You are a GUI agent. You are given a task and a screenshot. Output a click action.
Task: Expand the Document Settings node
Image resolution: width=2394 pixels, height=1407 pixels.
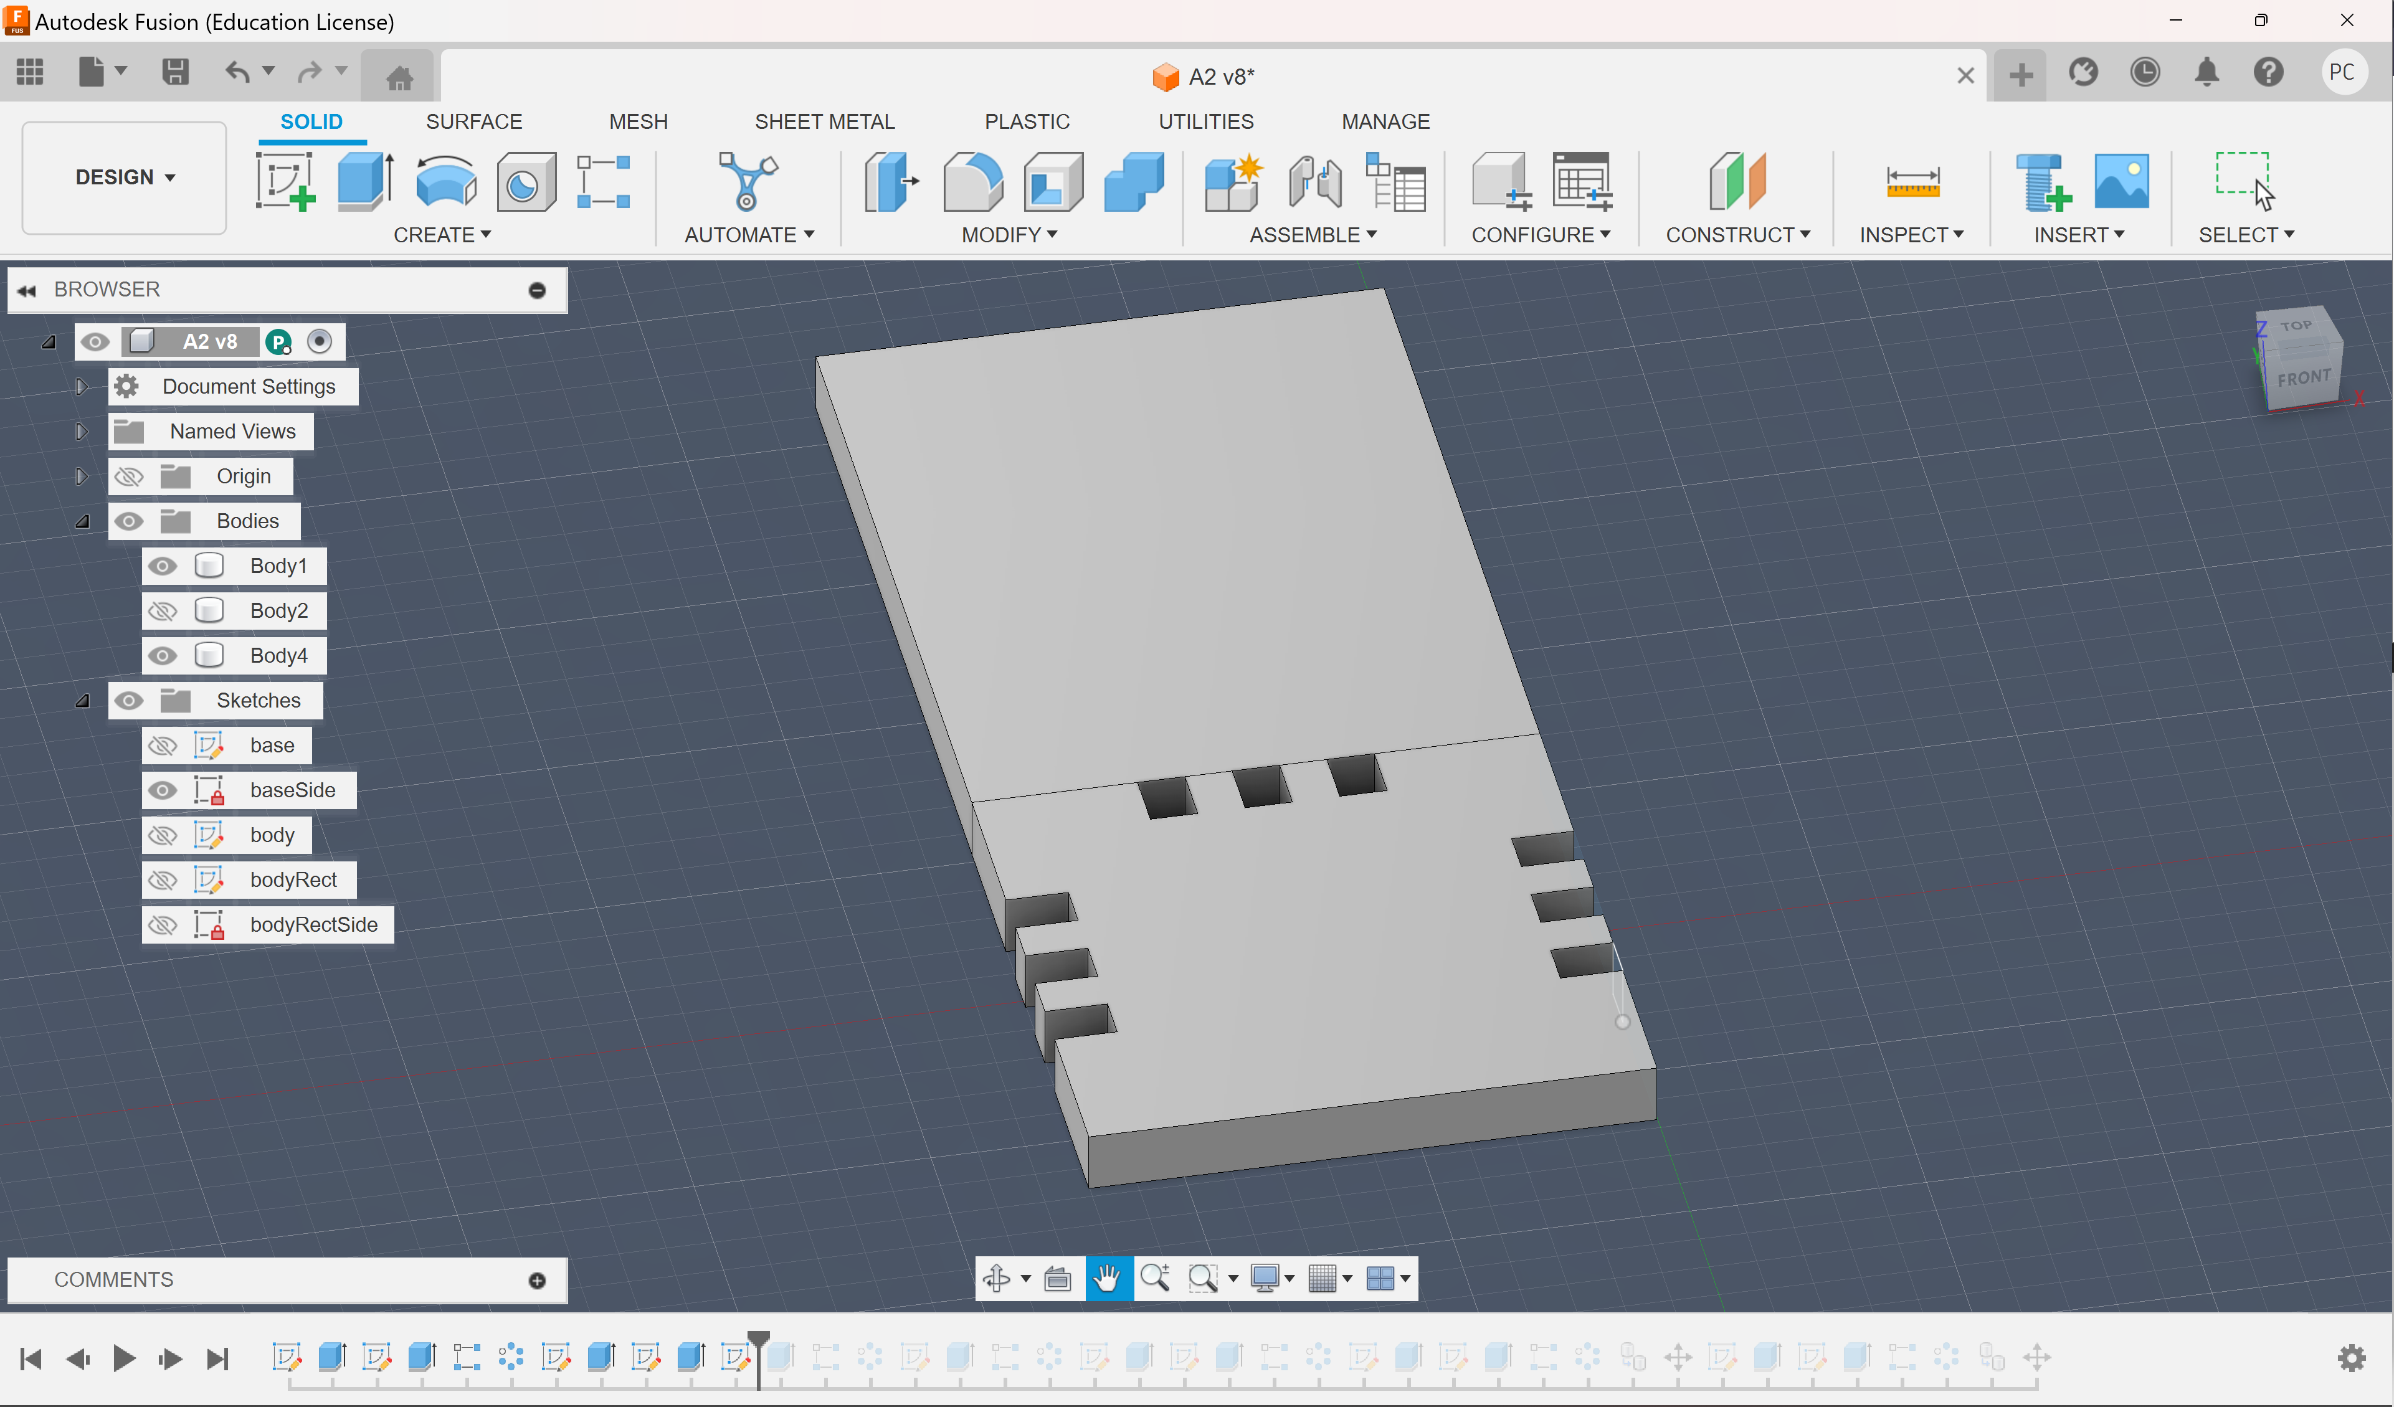tap(82, 387)
